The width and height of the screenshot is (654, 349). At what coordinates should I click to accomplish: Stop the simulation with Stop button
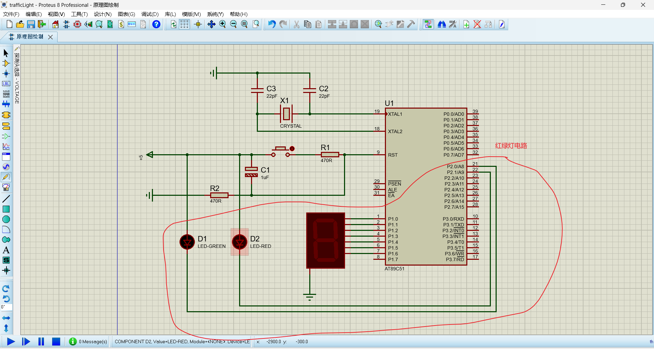coord(56,342)
